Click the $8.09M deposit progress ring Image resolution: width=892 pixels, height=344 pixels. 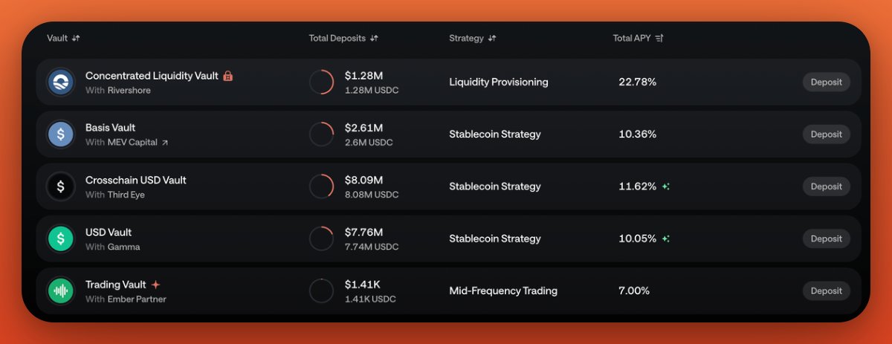tap(321, 186)
